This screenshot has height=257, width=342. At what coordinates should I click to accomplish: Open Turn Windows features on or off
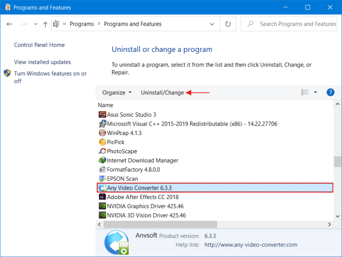pyautogui.click(x=50, y=77)
